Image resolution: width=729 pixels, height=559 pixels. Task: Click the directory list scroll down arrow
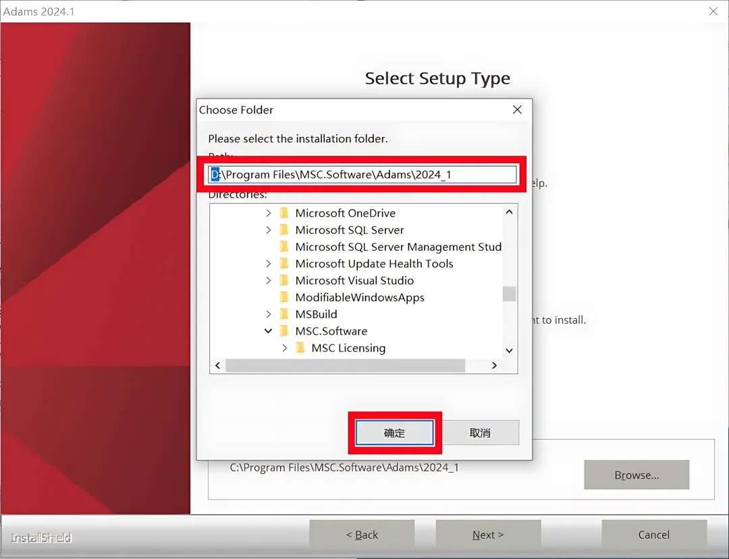pos(509,351)
